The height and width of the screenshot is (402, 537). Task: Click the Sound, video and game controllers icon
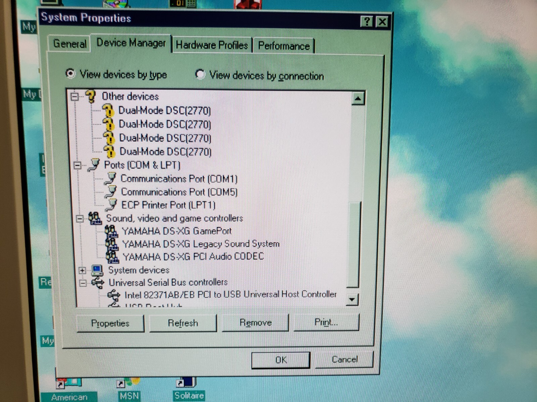pos(95,218)
